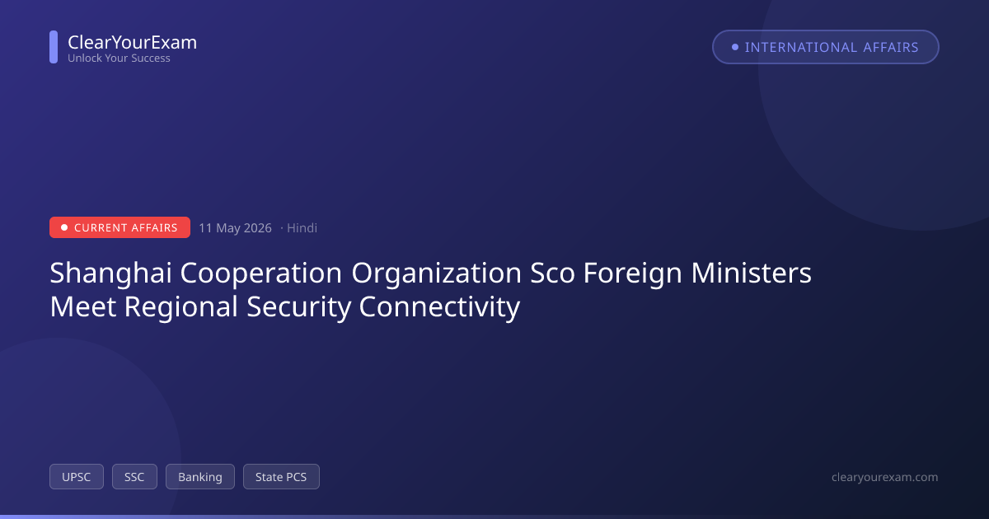Select the International Affairs category pill
This screenshot has width=989, height=519.
point(826,47)
